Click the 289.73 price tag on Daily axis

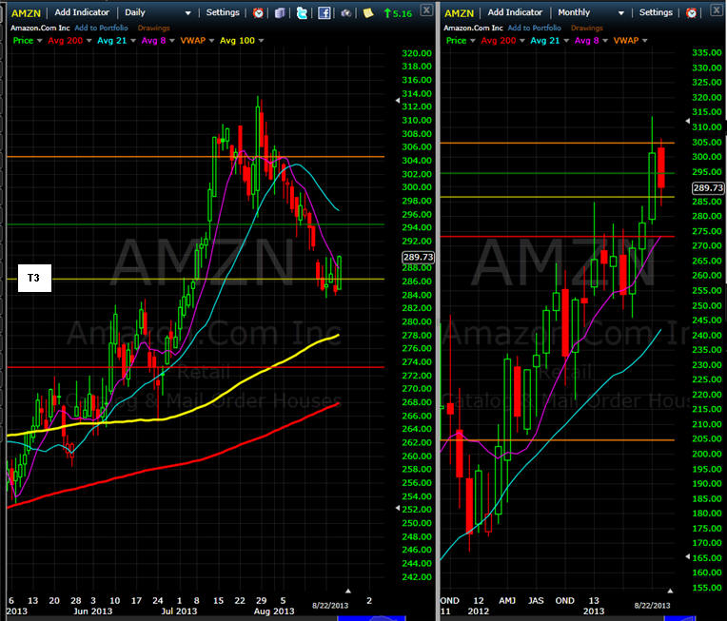tap(418, 257)
